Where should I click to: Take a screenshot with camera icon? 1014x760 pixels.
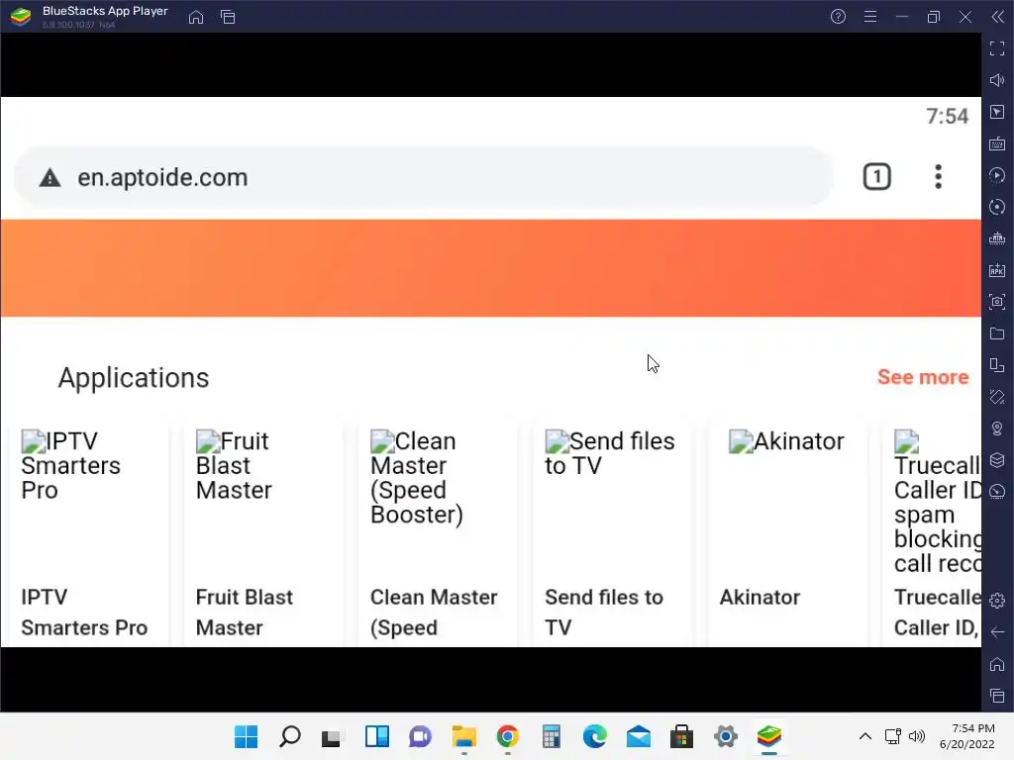(997, 302)
